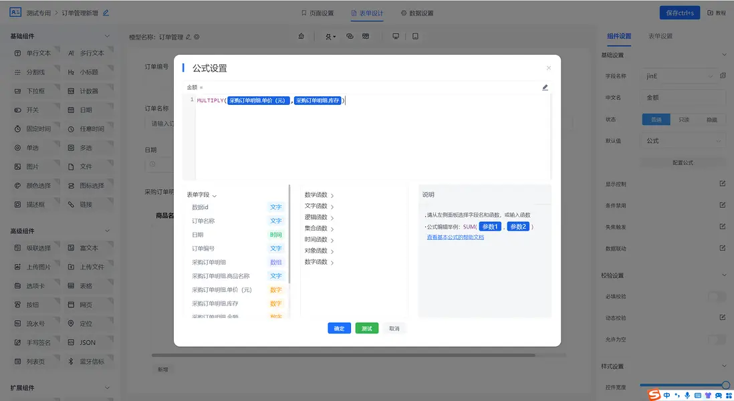The width and height of the screenshot is (734, 401).
Task: Set status to 只读
Action: pyautogui.click(x=684, y=120)
